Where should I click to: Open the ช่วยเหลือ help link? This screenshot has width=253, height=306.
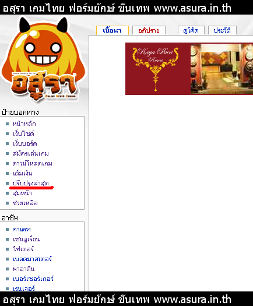pos(25,203)
